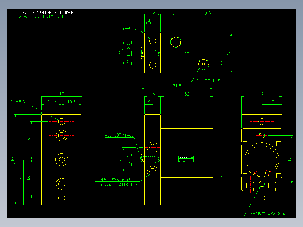Select the 15 dimension in top view
Screen dimensions: 303x227
pos(168,12)
